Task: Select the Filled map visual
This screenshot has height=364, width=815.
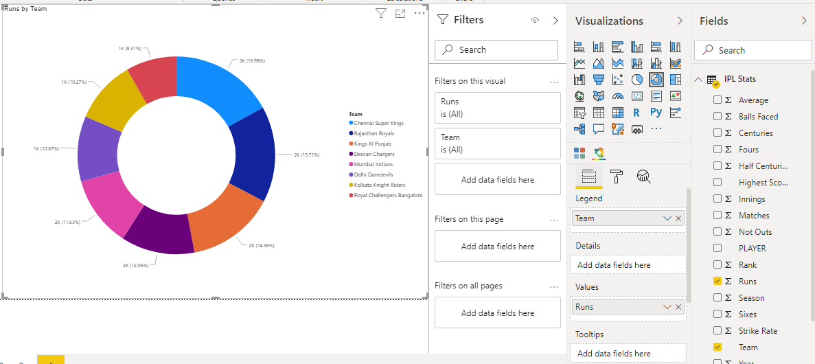Action: tap(599, 95)
